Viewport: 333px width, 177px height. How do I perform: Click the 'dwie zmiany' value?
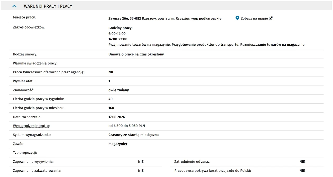point(119,90)
